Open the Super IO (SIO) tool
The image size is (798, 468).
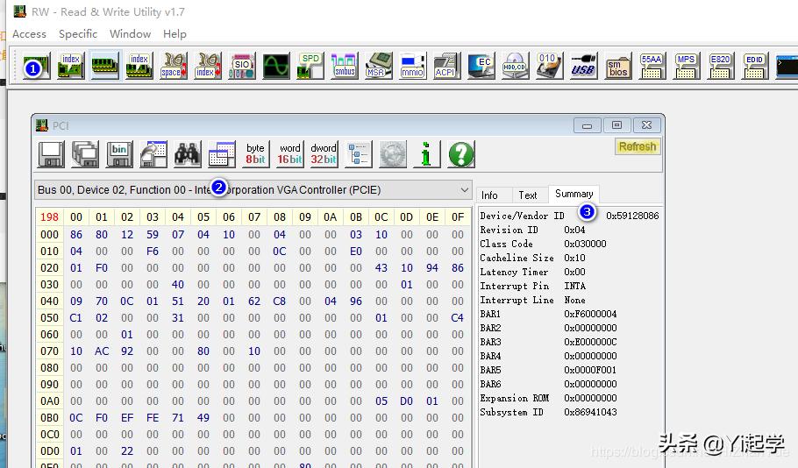(242, 66)
